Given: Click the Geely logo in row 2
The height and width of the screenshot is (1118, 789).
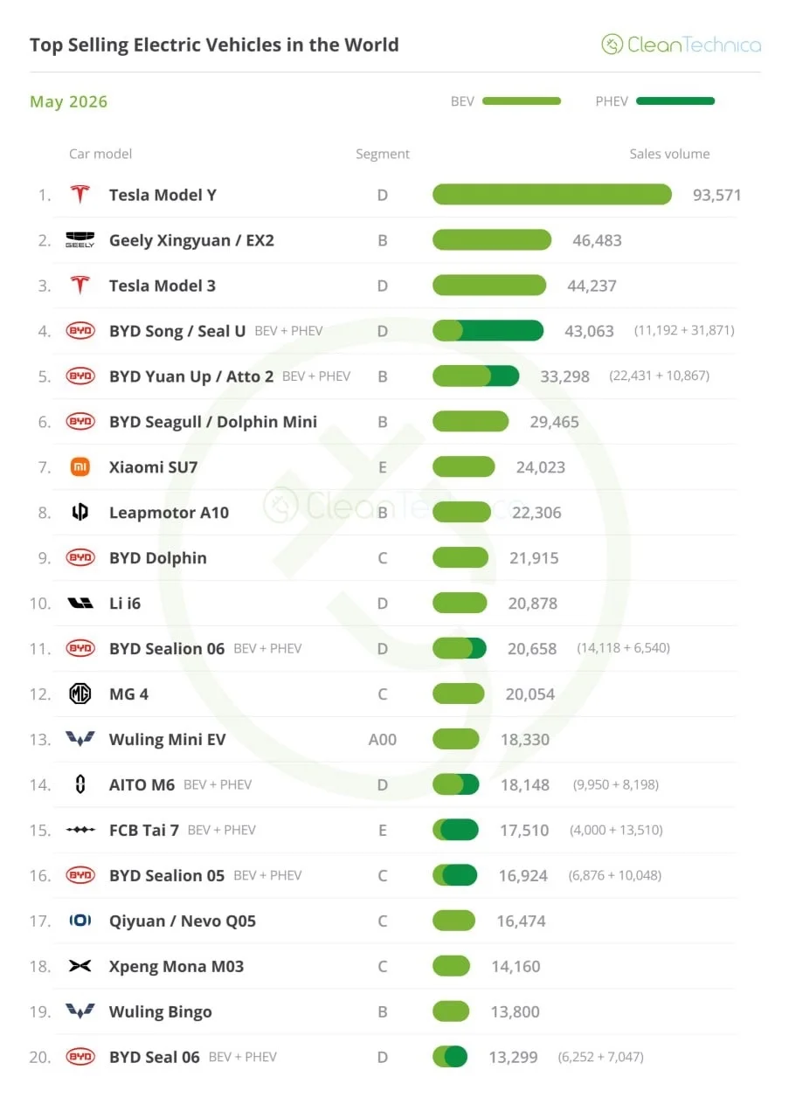Looking at the screenshot, I should (x=80, y=240).
